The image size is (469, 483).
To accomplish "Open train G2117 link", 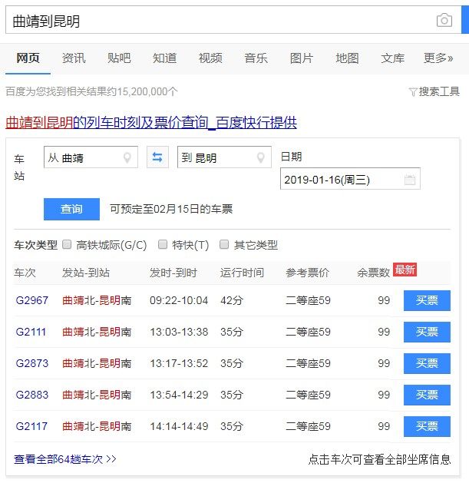I will 31,426.
